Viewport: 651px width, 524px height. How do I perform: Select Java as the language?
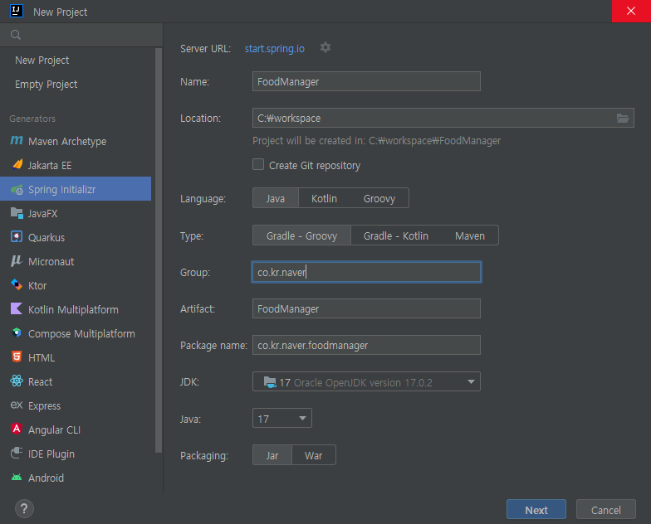[276, 199]
